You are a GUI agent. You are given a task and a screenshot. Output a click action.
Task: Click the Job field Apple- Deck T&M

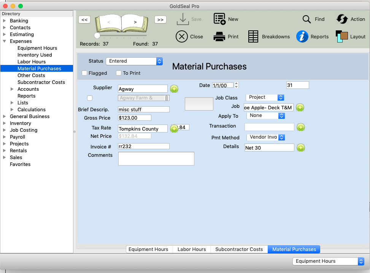(268, 107)
